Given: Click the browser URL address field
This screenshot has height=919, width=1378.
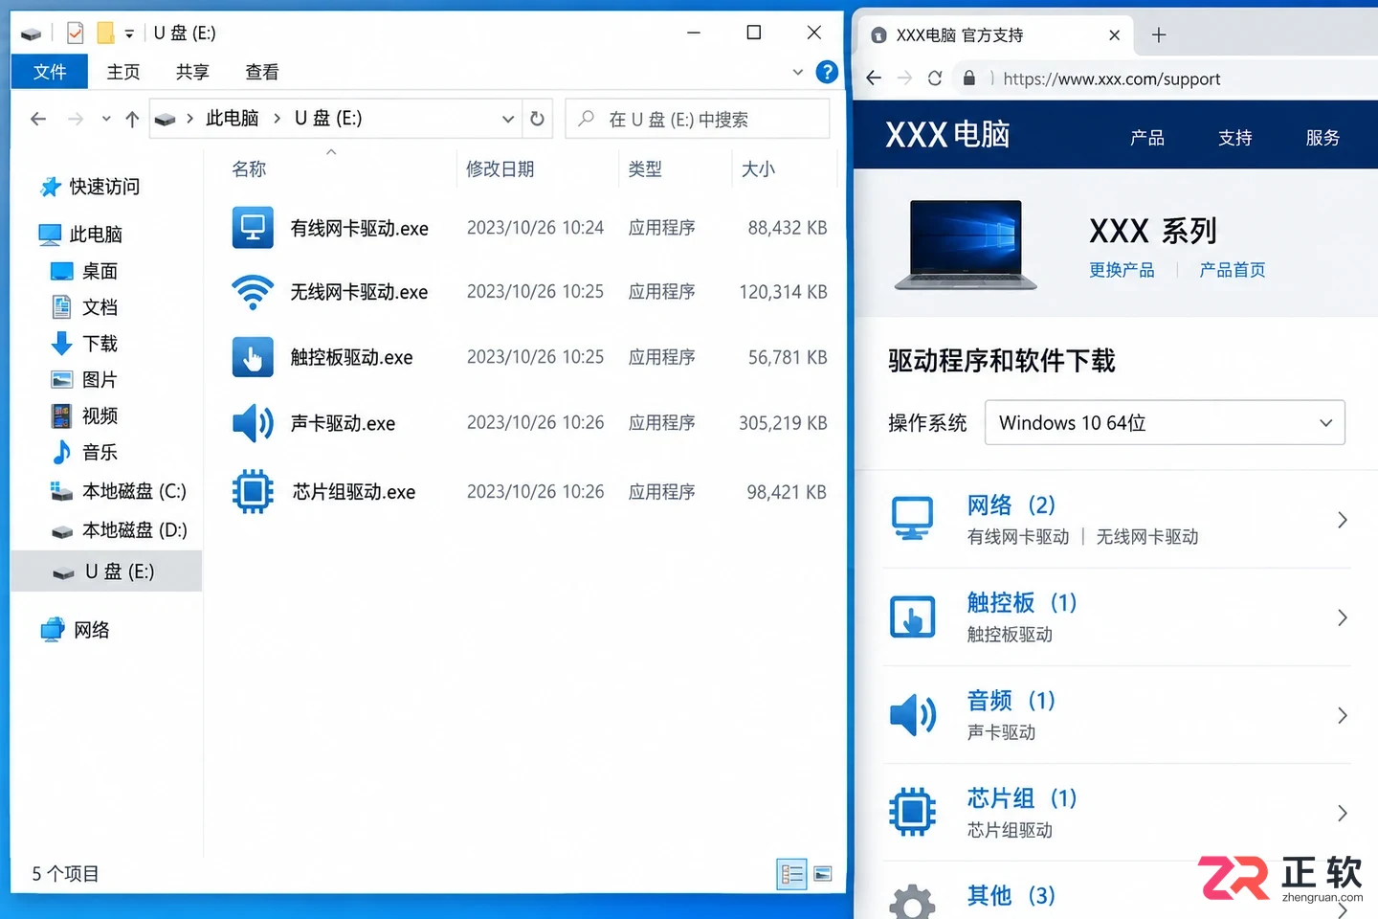Looking at the screenshot, I should pyautogui.click(x=1111, y=78).
